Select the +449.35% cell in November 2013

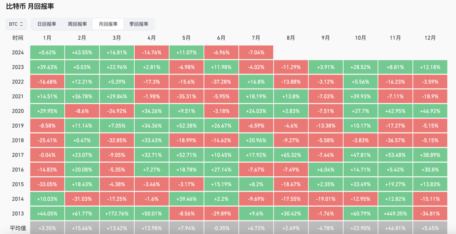coord(395,214)
